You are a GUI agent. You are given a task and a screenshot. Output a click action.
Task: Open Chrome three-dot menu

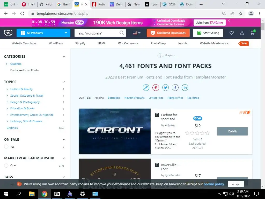tap(259, 13)
